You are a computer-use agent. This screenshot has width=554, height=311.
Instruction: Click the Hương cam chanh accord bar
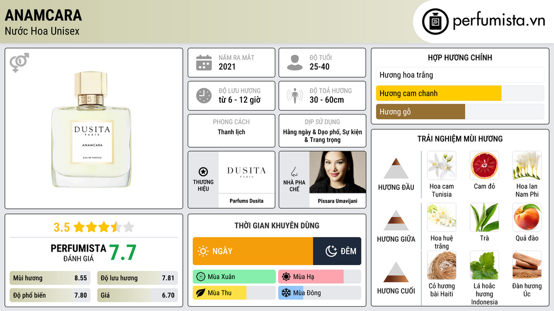coord(438,93)
